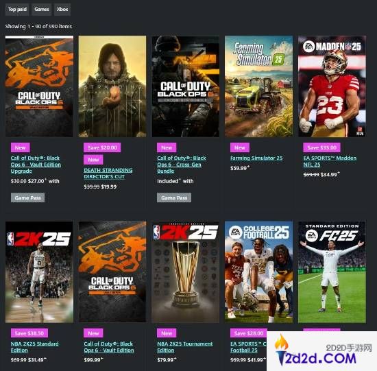Image resolution: width=377 pixels, height=371 pixels.
Task: Open NBA 2K25 Tournament Edition trophy cover
Action: pos(185,272)
